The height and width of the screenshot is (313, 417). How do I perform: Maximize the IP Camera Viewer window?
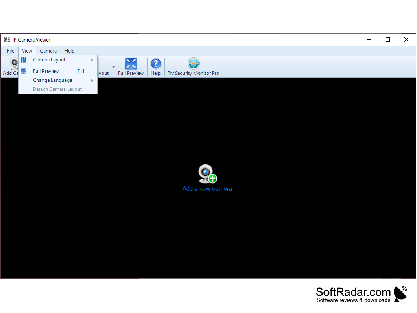click(388, 39)
